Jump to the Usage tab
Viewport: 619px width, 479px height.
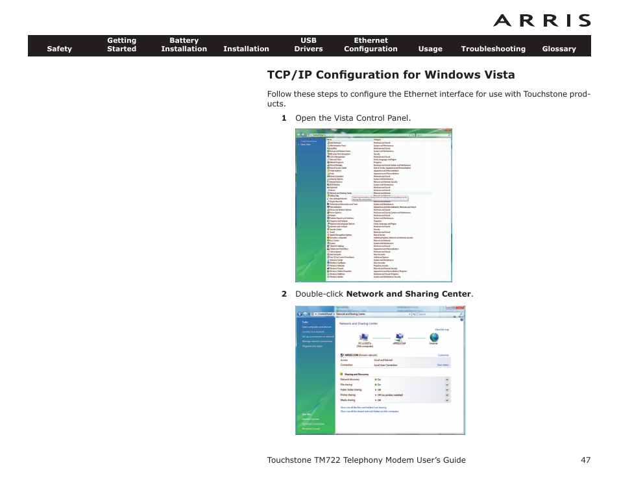click(x=430, y=49)
